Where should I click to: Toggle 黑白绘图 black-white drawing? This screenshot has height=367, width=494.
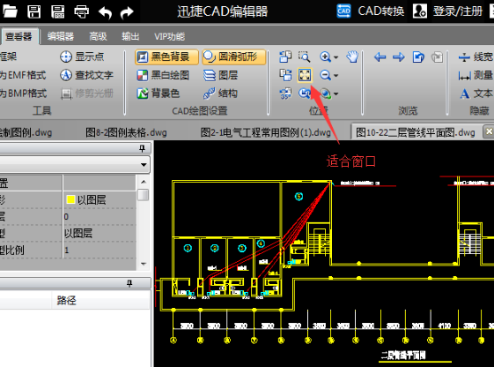(163, 75)
